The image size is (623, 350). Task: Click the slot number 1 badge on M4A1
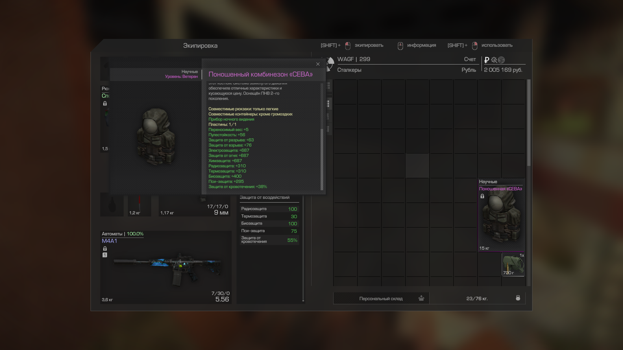pyautogui.click(x=105, y=255)
